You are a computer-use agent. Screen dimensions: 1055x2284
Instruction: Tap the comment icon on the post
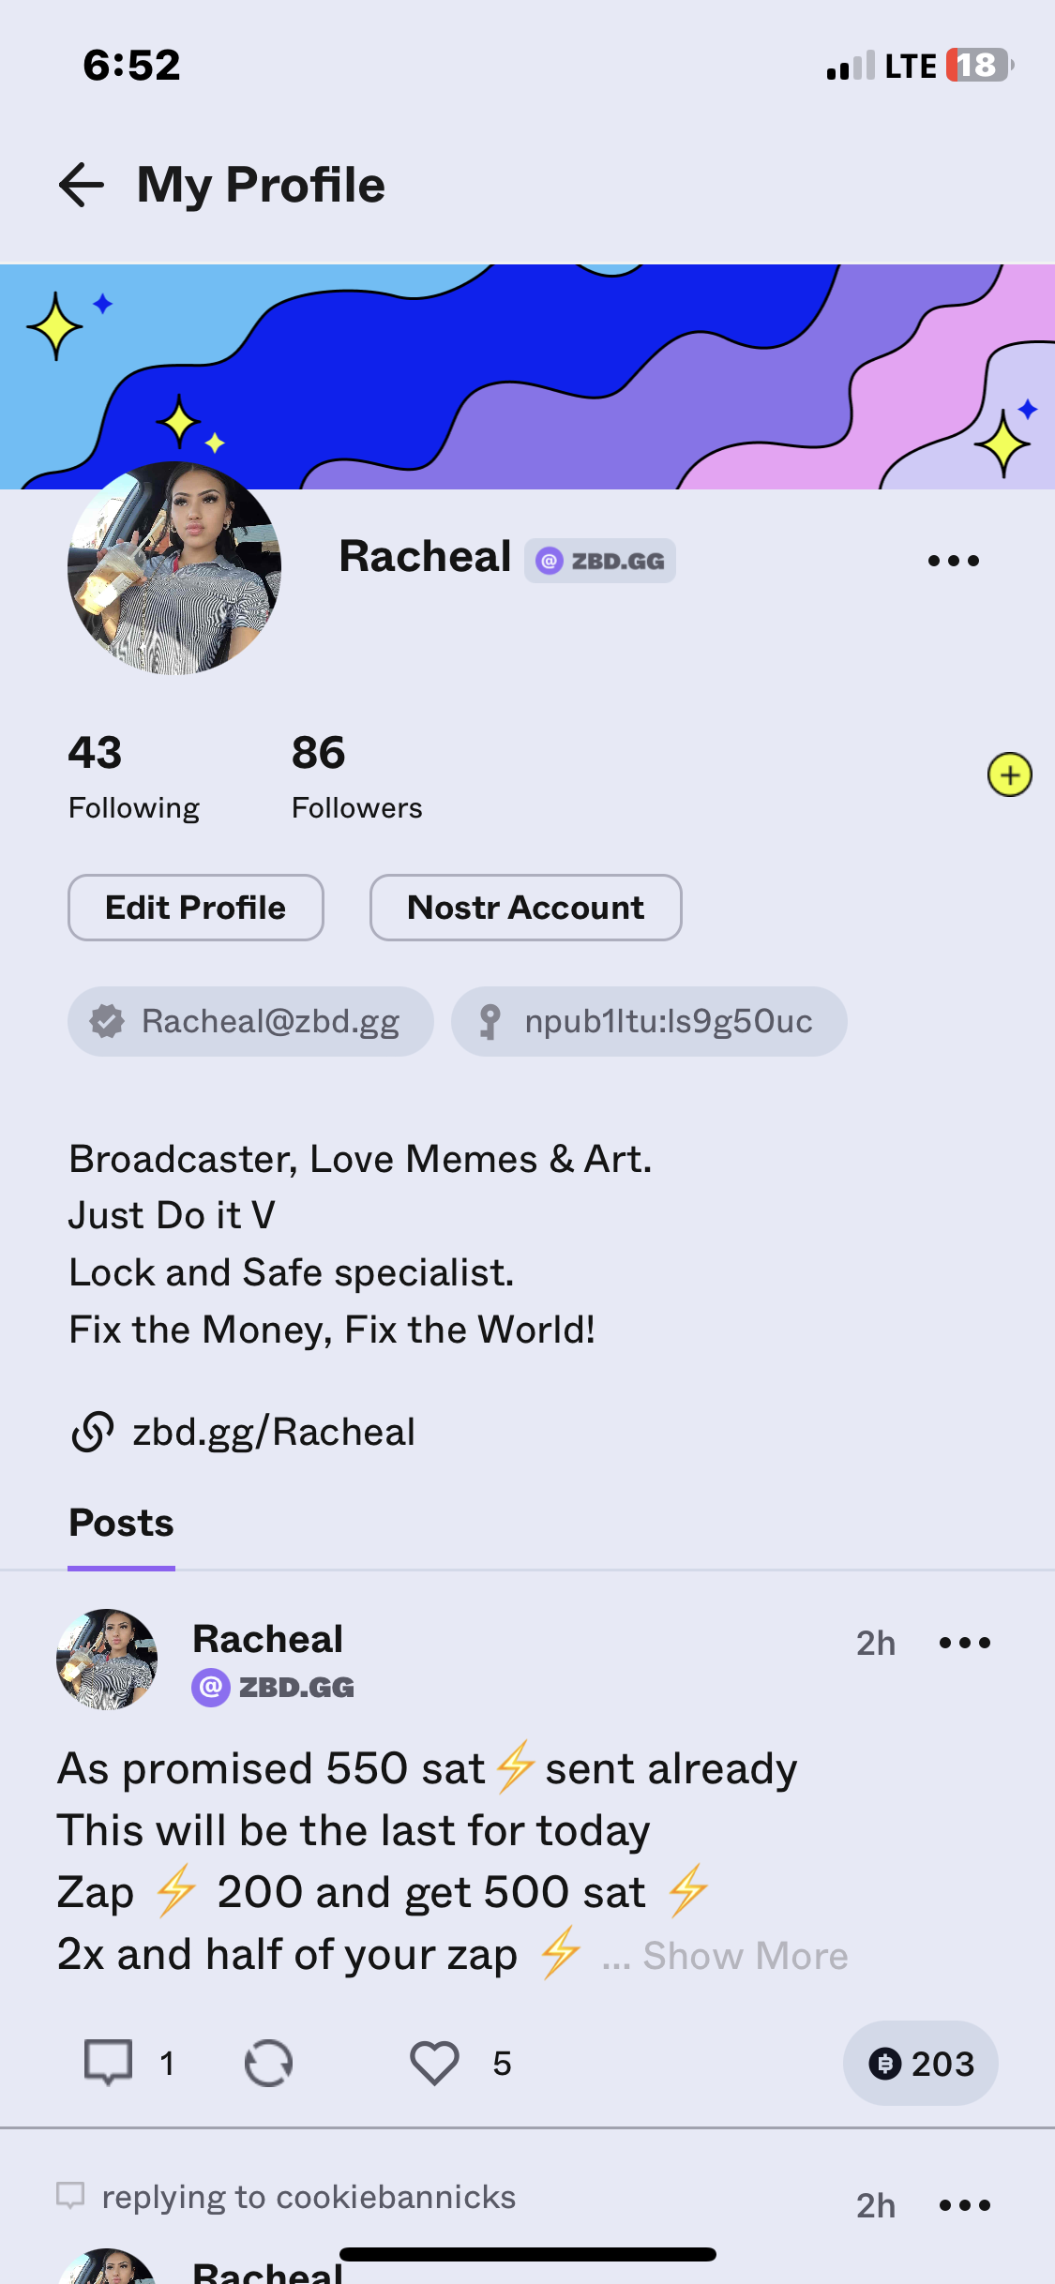pos(109,2063)
